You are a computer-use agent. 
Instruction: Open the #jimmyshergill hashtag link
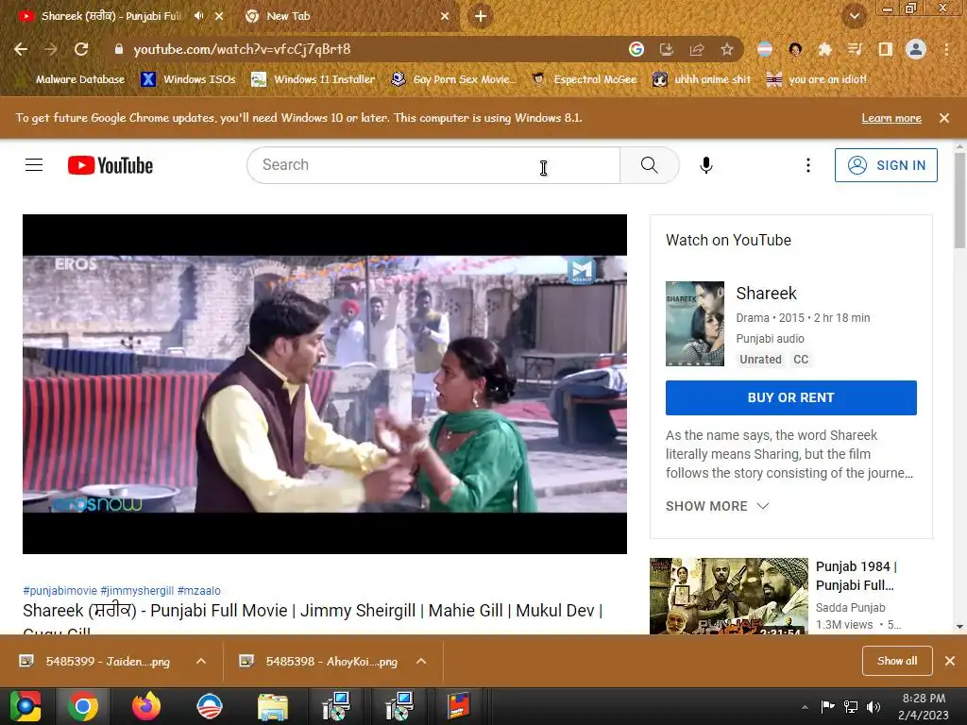(x=137, y=591)
